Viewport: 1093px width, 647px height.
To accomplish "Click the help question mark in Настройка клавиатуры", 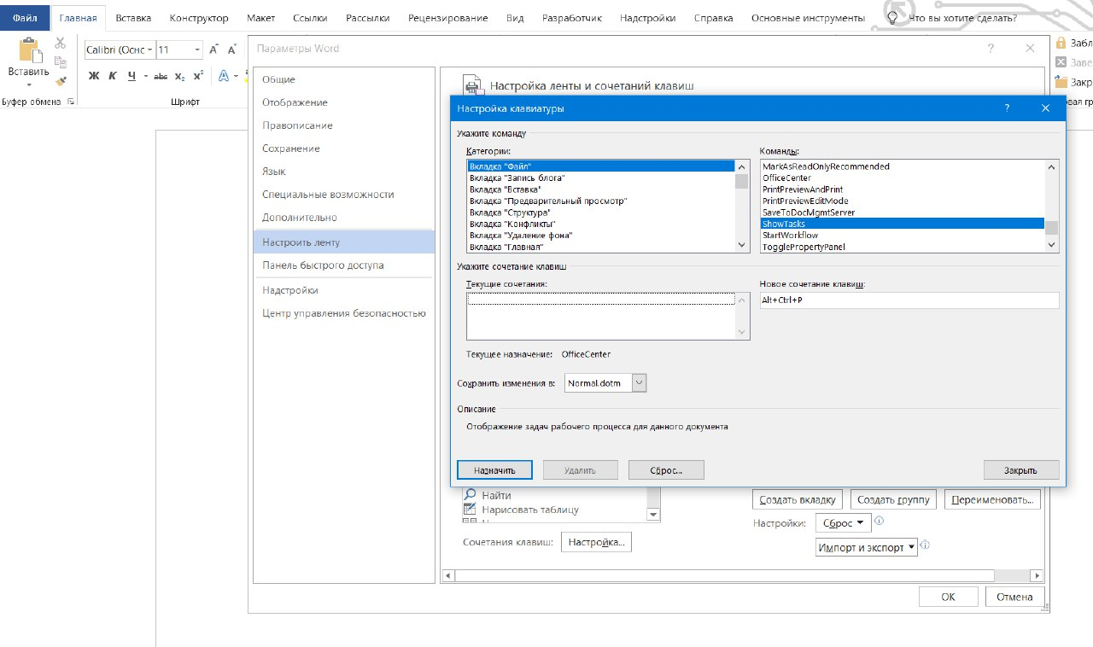I will (1007, 108).
